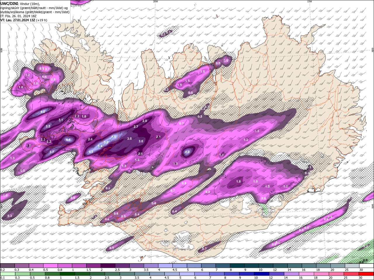Click the 3.7 precipitation value label
Image resolution: width=374 pixels, height=280 pixels.
[52, 152]
